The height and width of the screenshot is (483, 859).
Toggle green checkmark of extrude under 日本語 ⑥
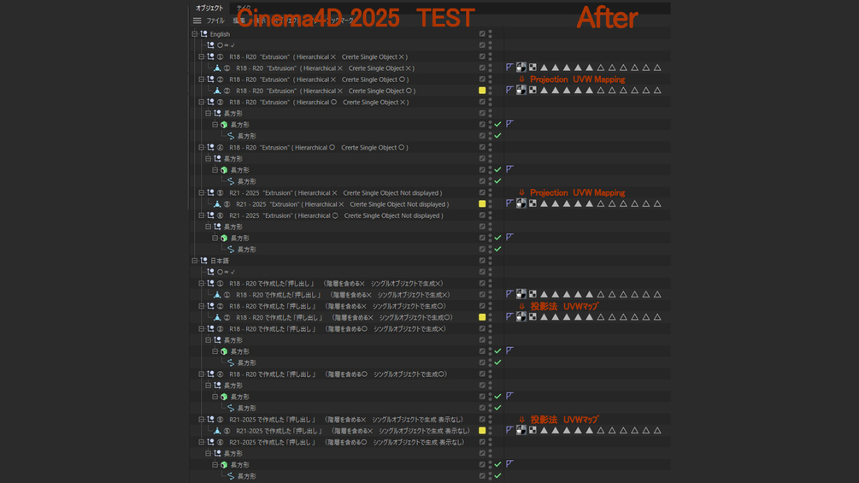click(x=498, y=464)
